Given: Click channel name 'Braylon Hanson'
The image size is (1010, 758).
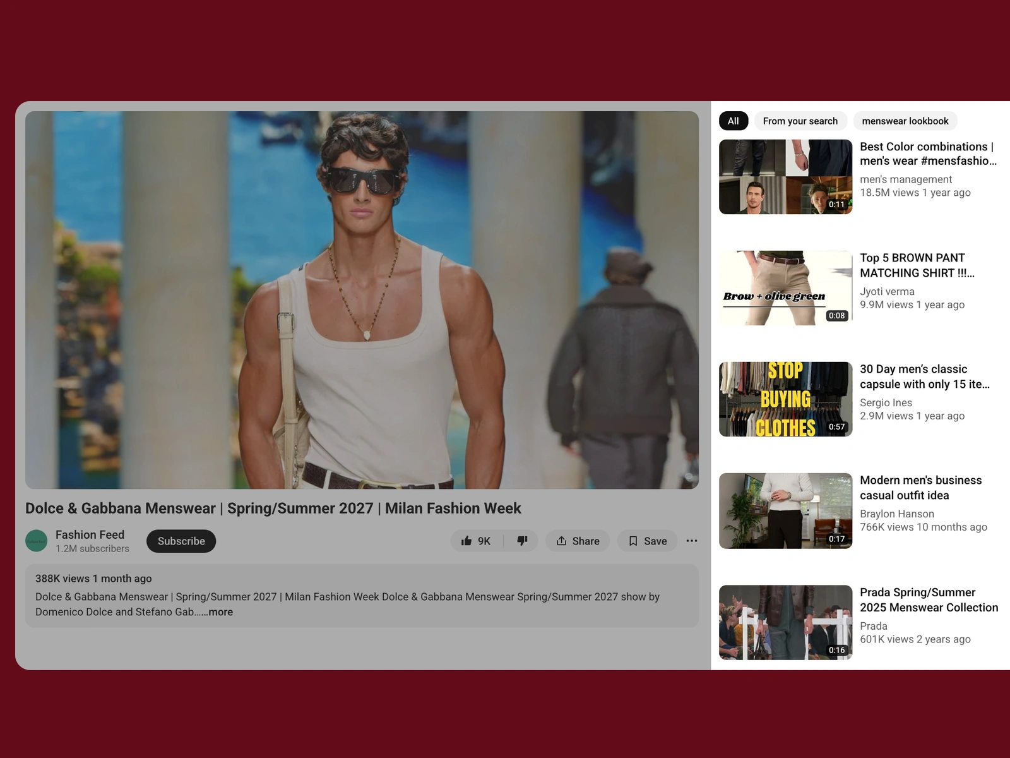Looking at the screenshot, I should point(897,514).
